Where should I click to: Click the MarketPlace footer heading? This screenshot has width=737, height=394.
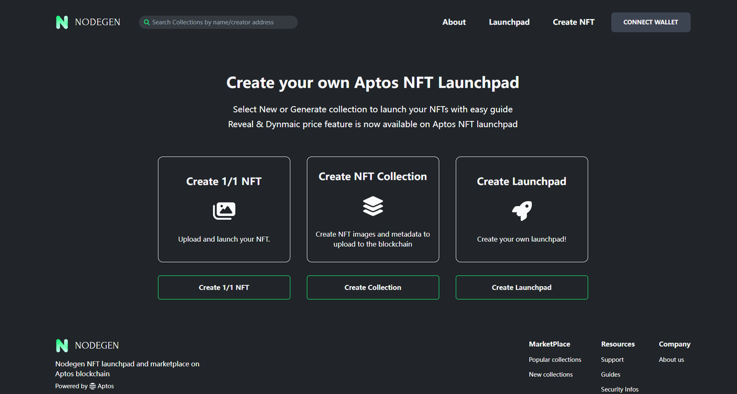(550, 344)
